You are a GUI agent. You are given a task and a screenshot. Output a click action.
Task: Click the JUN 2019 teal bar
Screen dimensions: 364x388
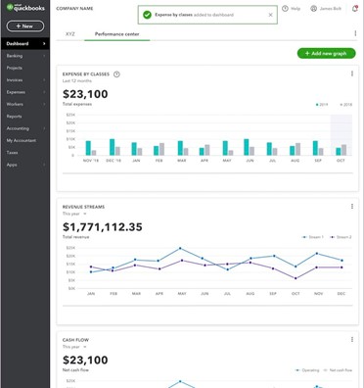[247, 147]
